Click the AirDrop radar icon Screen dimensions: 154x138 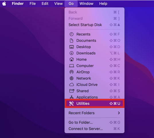(x=71, y=72)
